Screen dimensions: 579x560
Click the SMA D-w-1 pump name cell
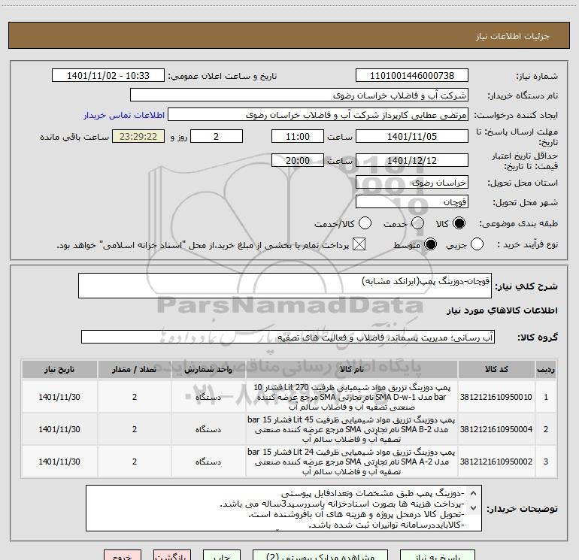point(352,397)
